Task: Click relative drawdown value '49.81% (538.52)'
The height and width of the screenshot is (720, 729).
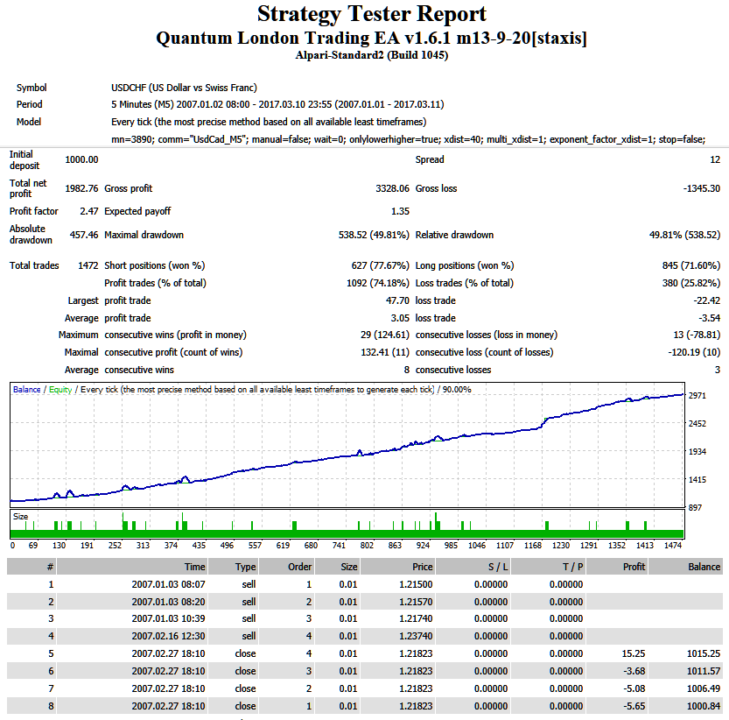Action: [x=685, y=235]
